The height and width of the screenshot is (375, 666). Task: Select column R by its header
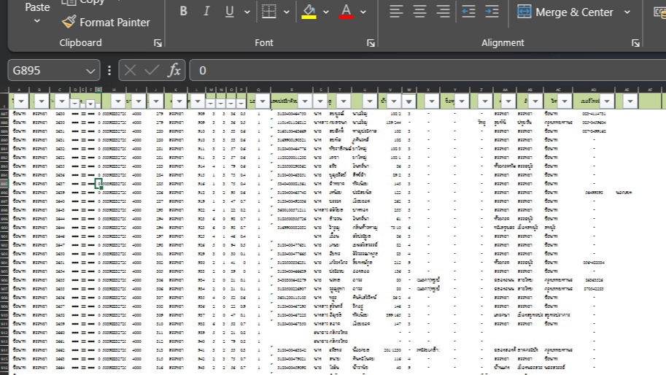click(x=291, y=90)
